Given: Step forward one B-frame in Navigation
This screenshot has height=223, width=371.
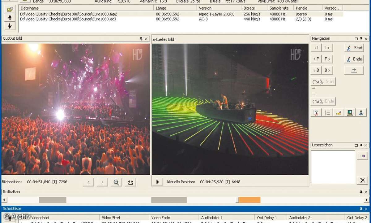Looking at the screenshot, I should pos(327,70).
